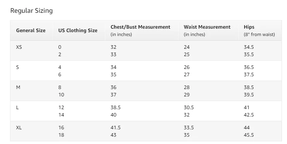The height and width of the screenshot is (144, 287).
Task: Select the Hips column header
Action: point(249,27)
